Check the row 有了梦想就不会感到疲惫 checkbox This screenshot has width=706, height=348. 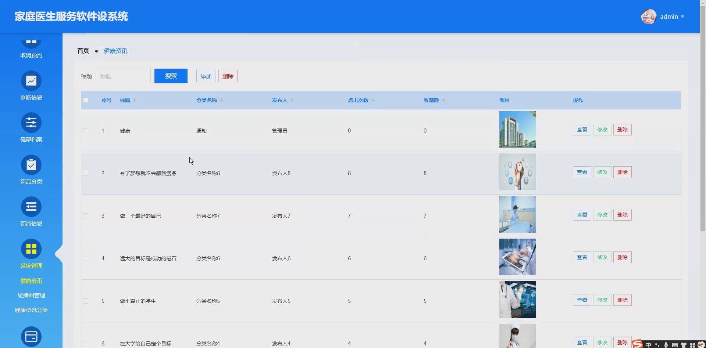pos(86,173)
